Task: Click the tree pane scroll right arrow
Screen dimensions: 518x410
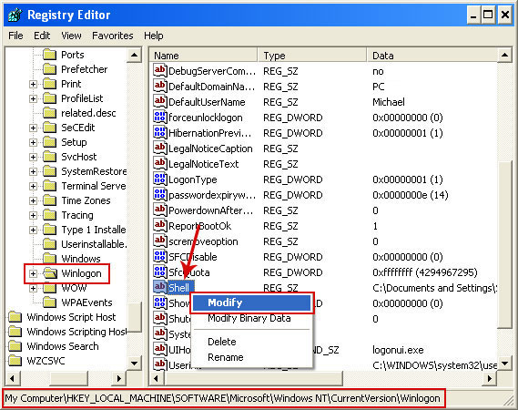Action: click(x=119, y=378)
